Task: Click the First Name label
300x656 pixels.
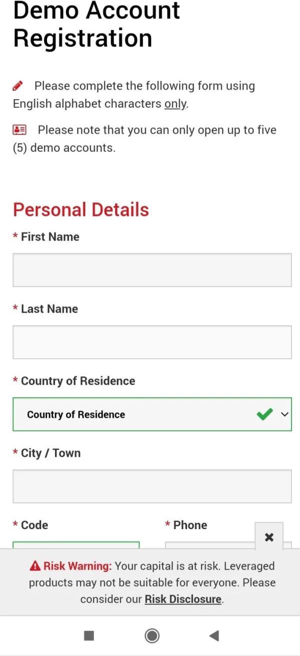Action: tap(50, 237)
